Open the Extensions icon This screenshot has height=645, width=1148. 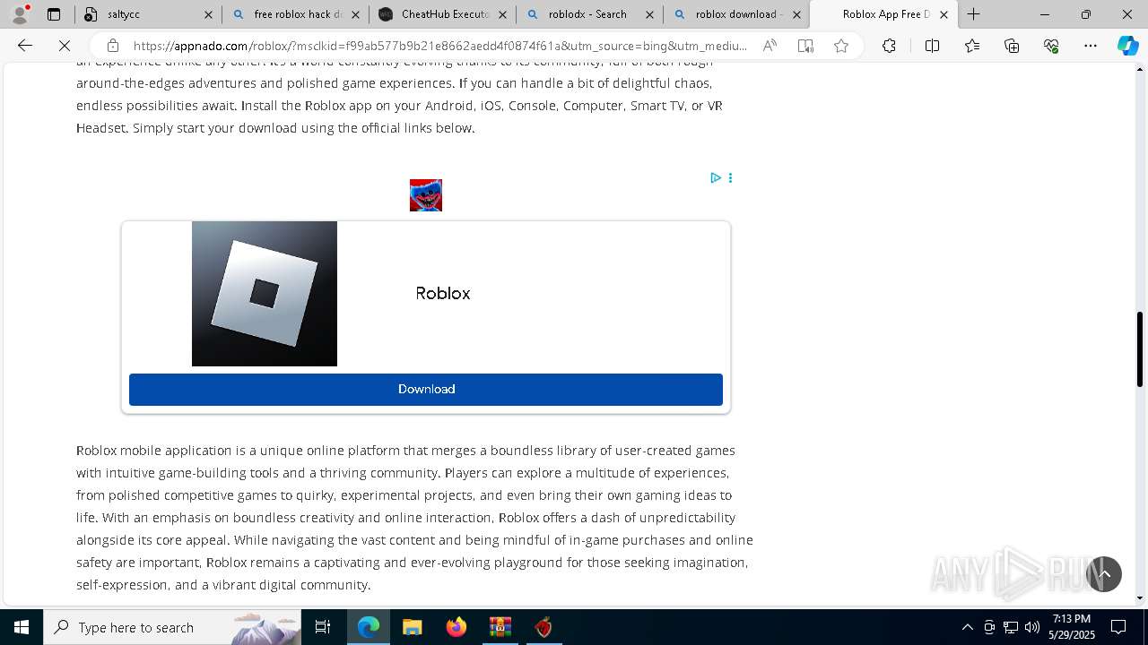(x=889, y=46)
